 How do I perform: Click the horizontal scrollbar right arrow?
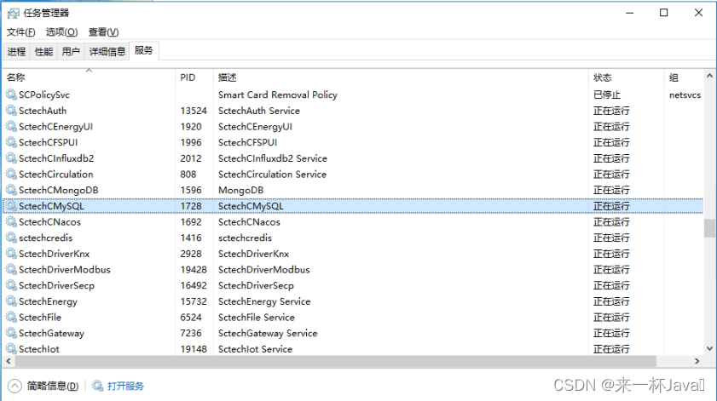697,361
